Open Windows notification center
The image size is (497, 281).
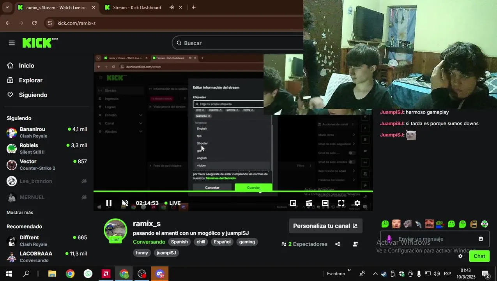[x=486, y=274]
